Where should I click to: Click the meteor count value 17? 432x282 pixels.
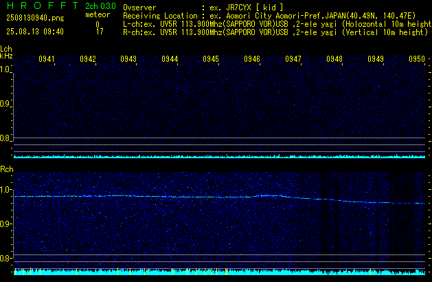[100, 32]
